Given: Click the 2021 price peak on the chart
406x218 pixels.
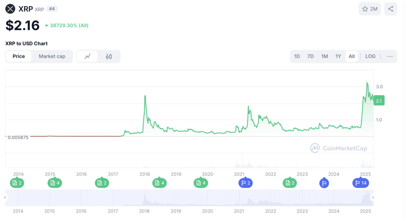Looking at the screenshot, I should (x=248, y=106).
